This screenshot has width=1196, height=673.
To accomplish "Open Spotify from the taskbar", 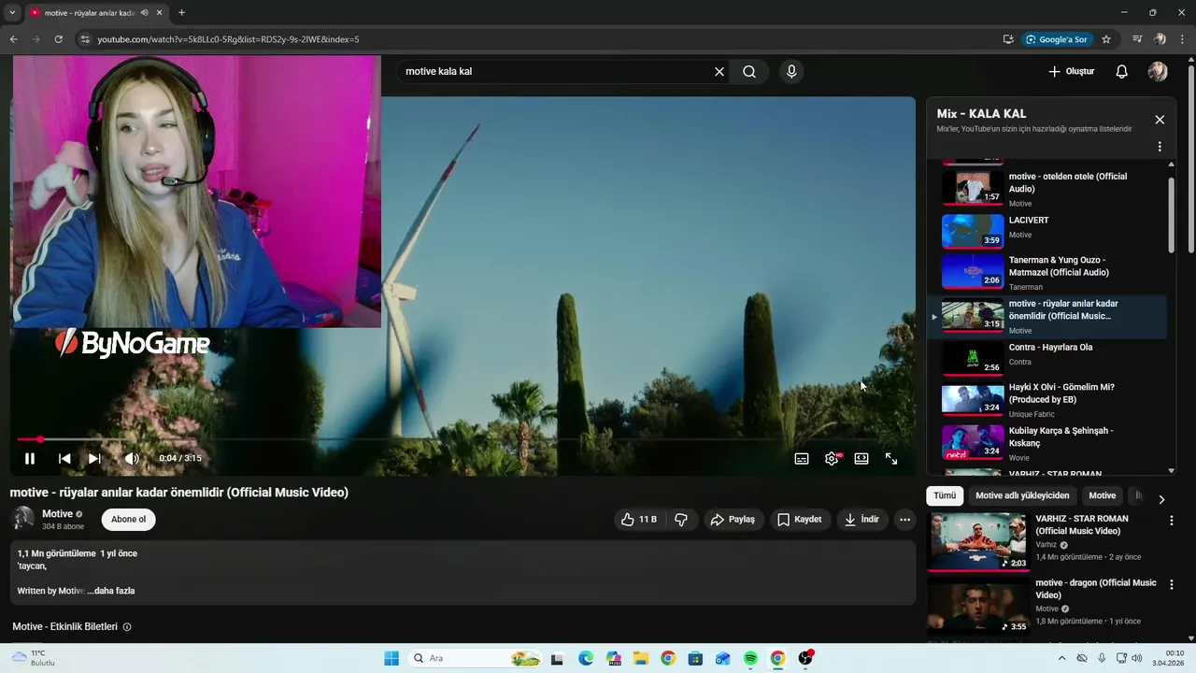I will pyautogui.click(x=750, y=658).
